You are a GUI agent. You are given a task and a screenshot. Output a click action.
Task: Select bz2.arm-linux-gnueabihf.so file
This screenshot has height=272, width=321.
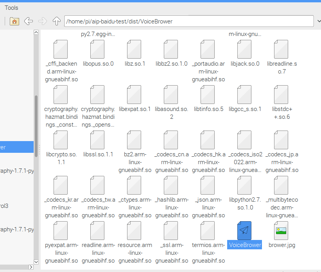point(134,152)
